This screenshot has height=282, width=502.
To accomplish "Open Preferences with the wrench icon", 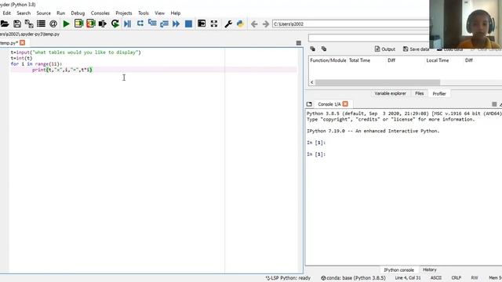I will pyautogui.click(x=228, y=23).
